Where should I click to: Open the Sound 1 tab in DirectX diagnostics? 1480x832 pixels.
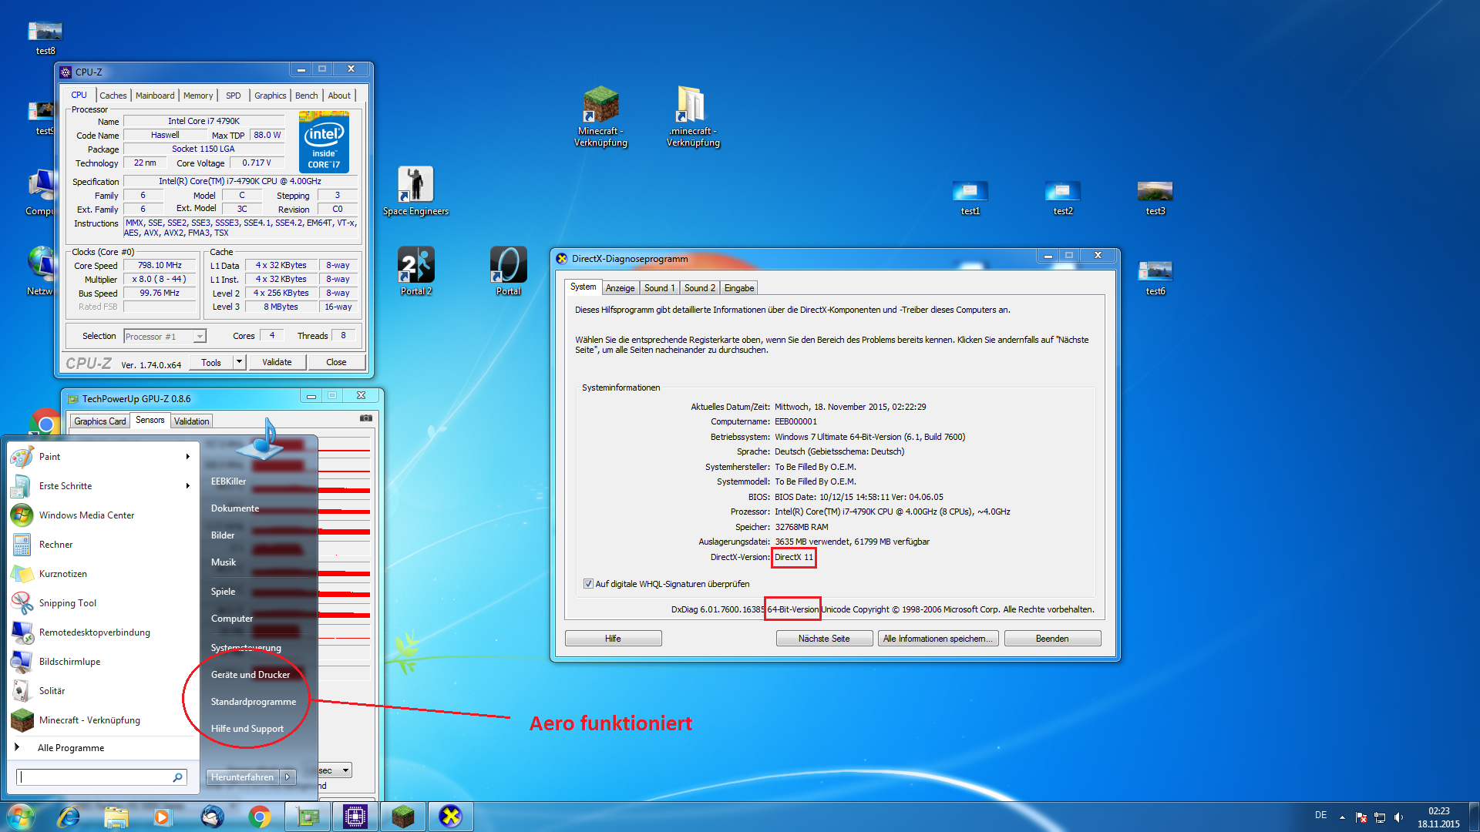coord(659,288)
